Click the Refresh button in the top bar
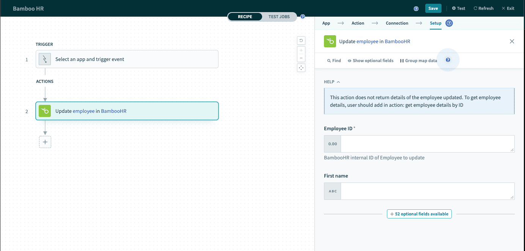This screenshot has height=251, width=525. coord(484,8)
